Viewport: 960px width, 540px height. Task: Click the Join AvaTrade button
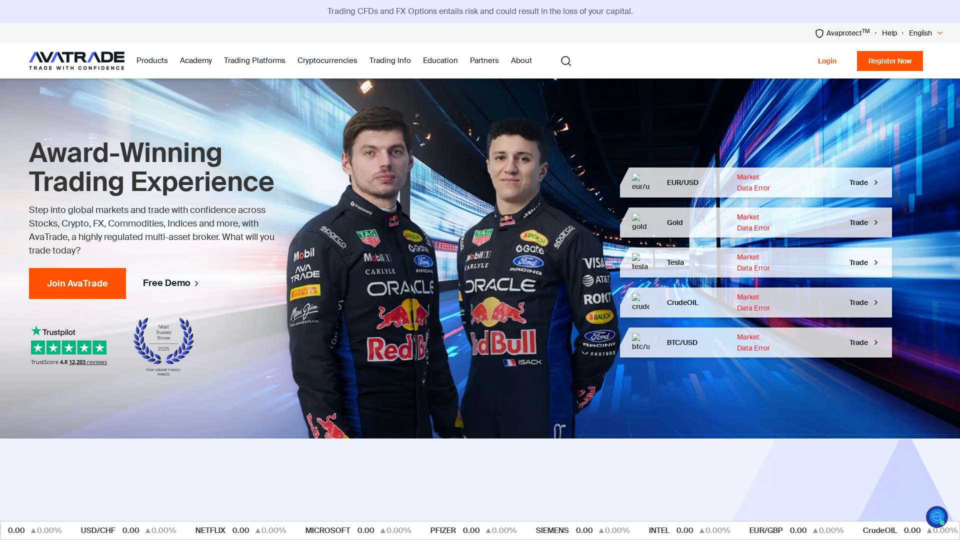click(77, 283)
